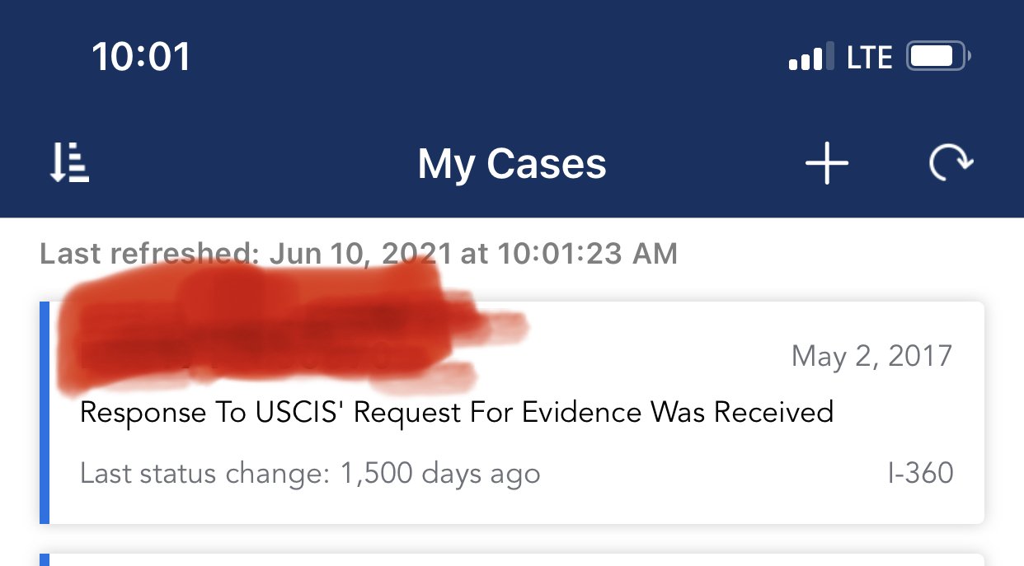
Task: Tap the LTE network indicator
Action: pos(870,57)
